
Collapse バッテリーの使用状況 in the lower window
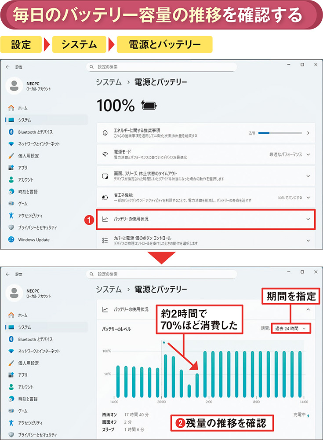click(206, 309)
